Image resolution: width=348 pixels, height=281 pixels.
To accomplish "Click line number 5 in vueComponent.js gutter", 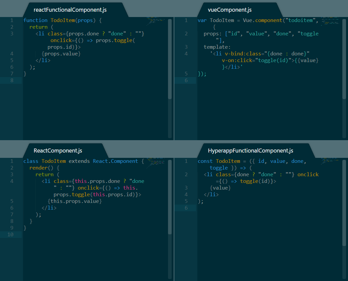I will point(186,74).
